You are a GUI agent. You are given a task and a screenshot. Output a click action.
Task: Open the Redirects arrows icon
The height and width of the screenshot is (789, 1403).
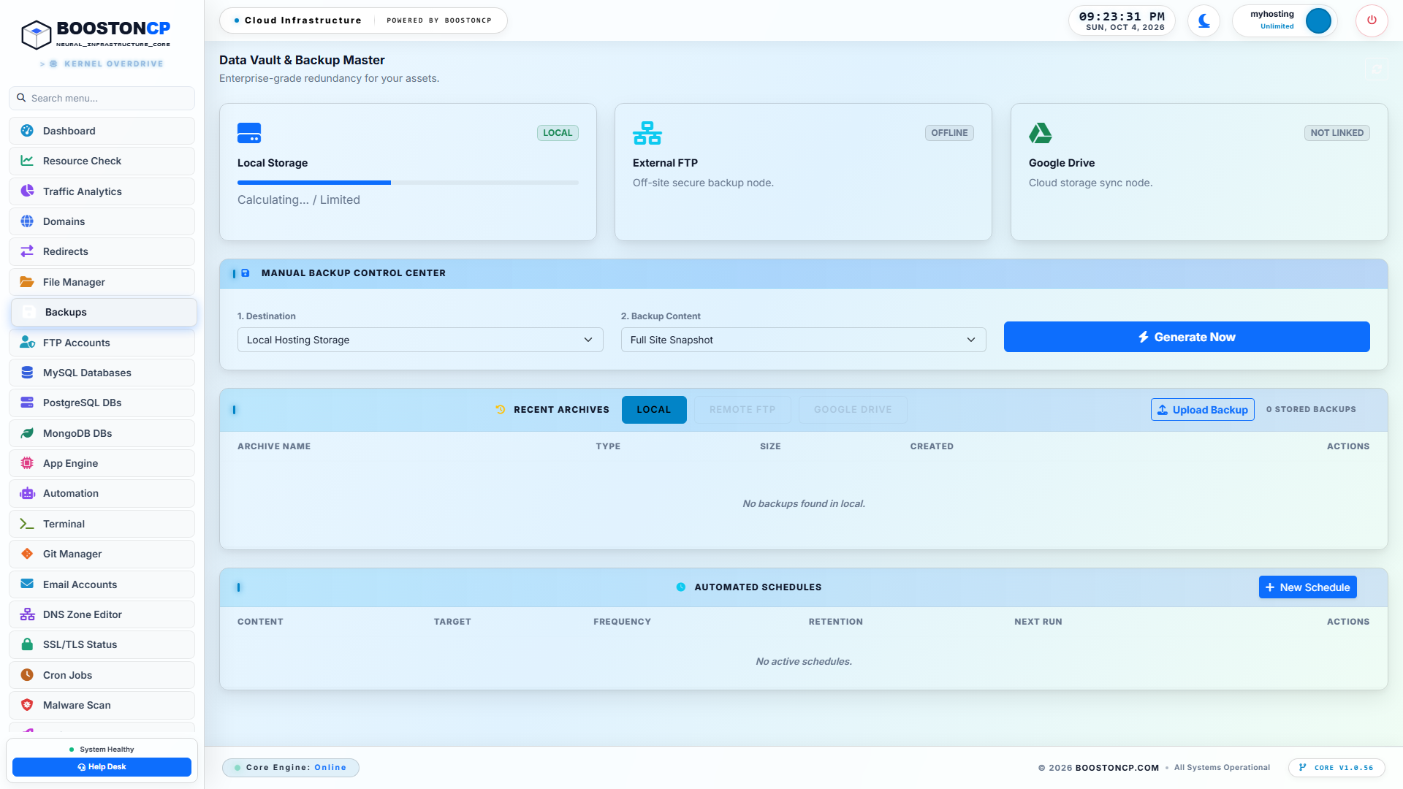(x=27, y=251)
